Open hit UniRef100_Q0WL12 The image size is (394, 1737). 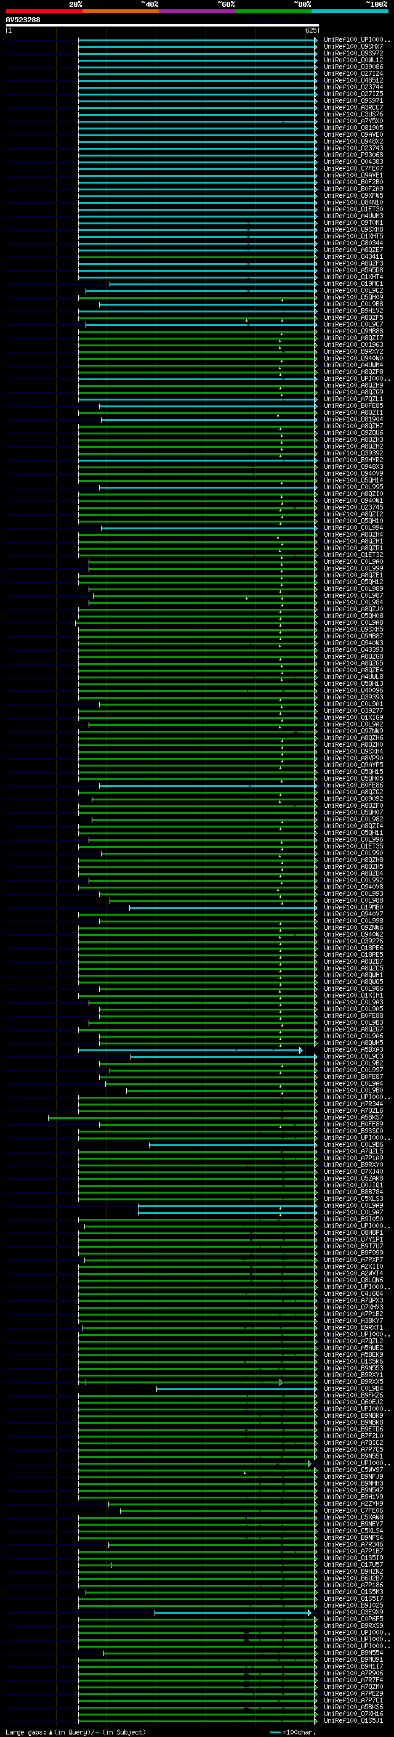353,60
